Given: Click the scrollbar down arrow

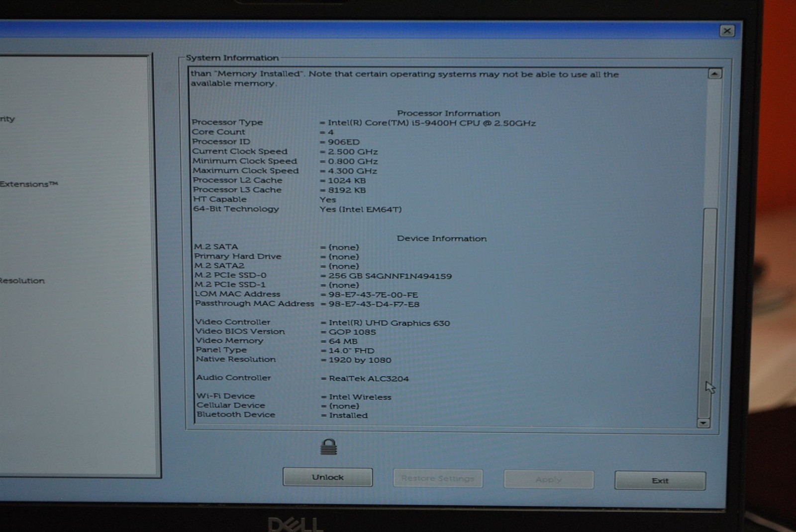Looking at the screenshot, I should click(x=703, y=423).
